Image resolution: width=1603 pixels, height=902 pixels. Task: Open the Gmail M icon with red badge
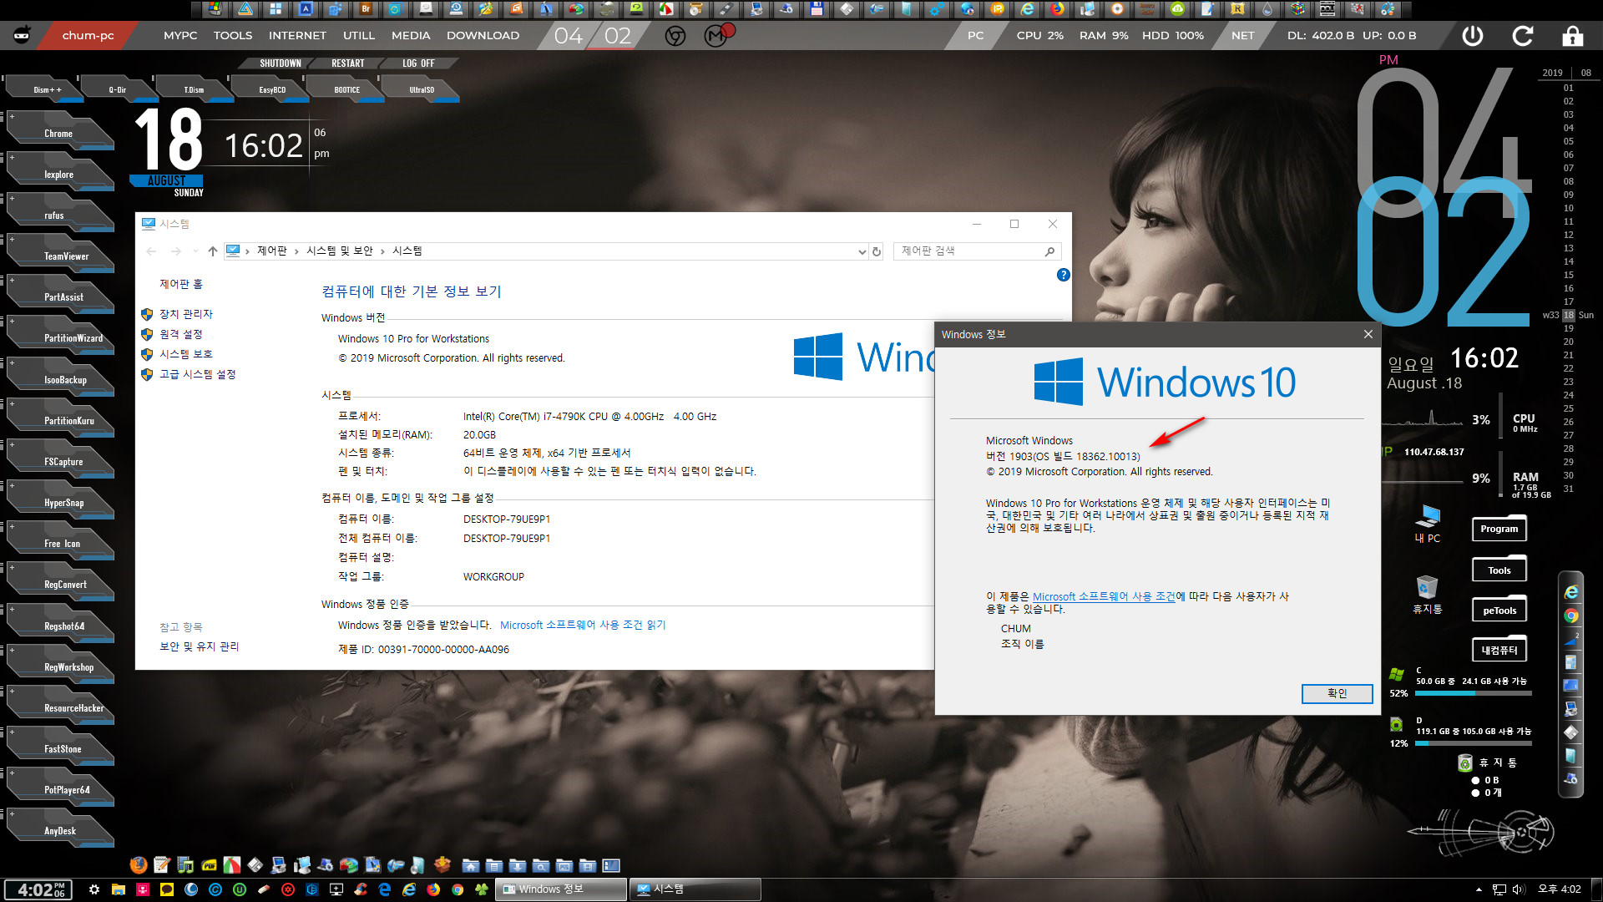tap(717, 35)
